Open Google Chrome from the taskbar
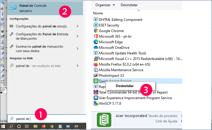212x130 pixels. [52, 126]
